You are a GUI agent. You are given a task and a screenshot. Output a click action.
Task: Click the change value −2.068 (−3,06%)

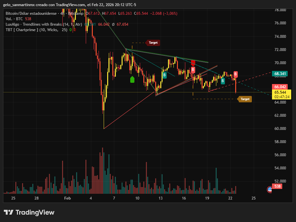(x=164, y=13)
